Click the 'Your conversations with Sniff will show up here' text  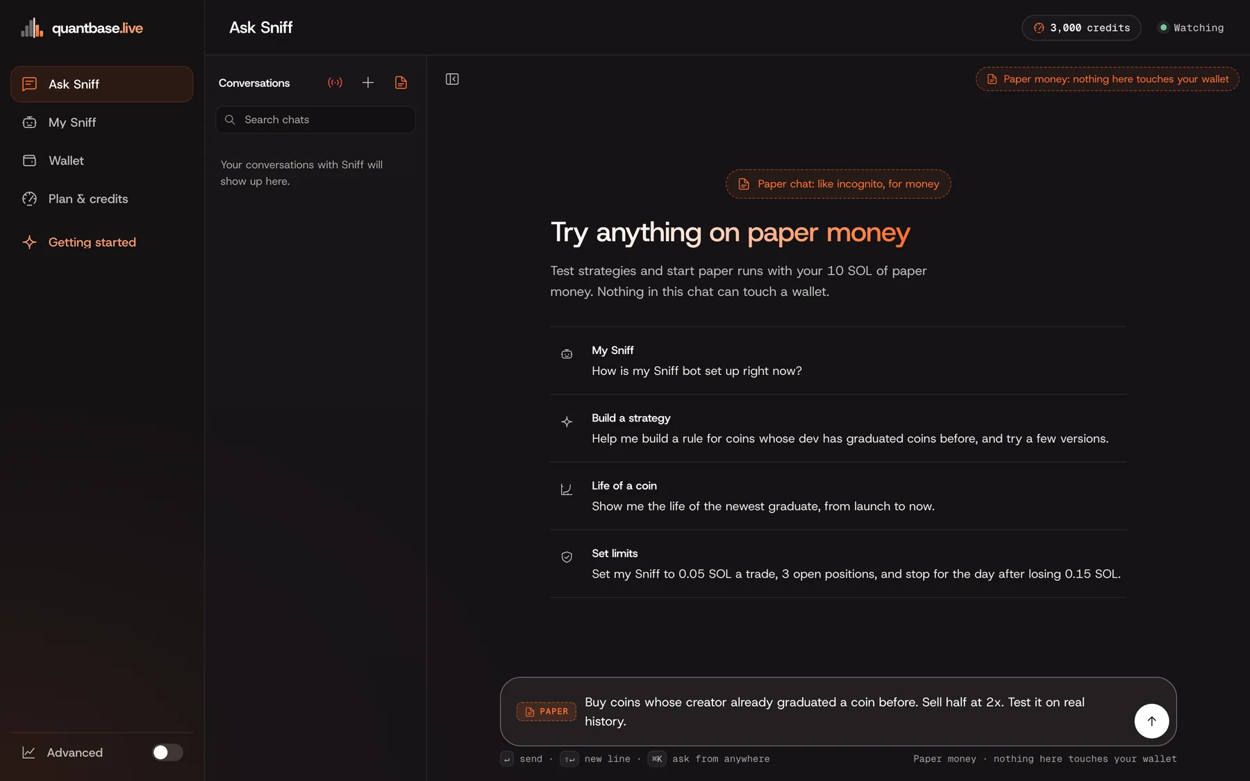(301, 173)
